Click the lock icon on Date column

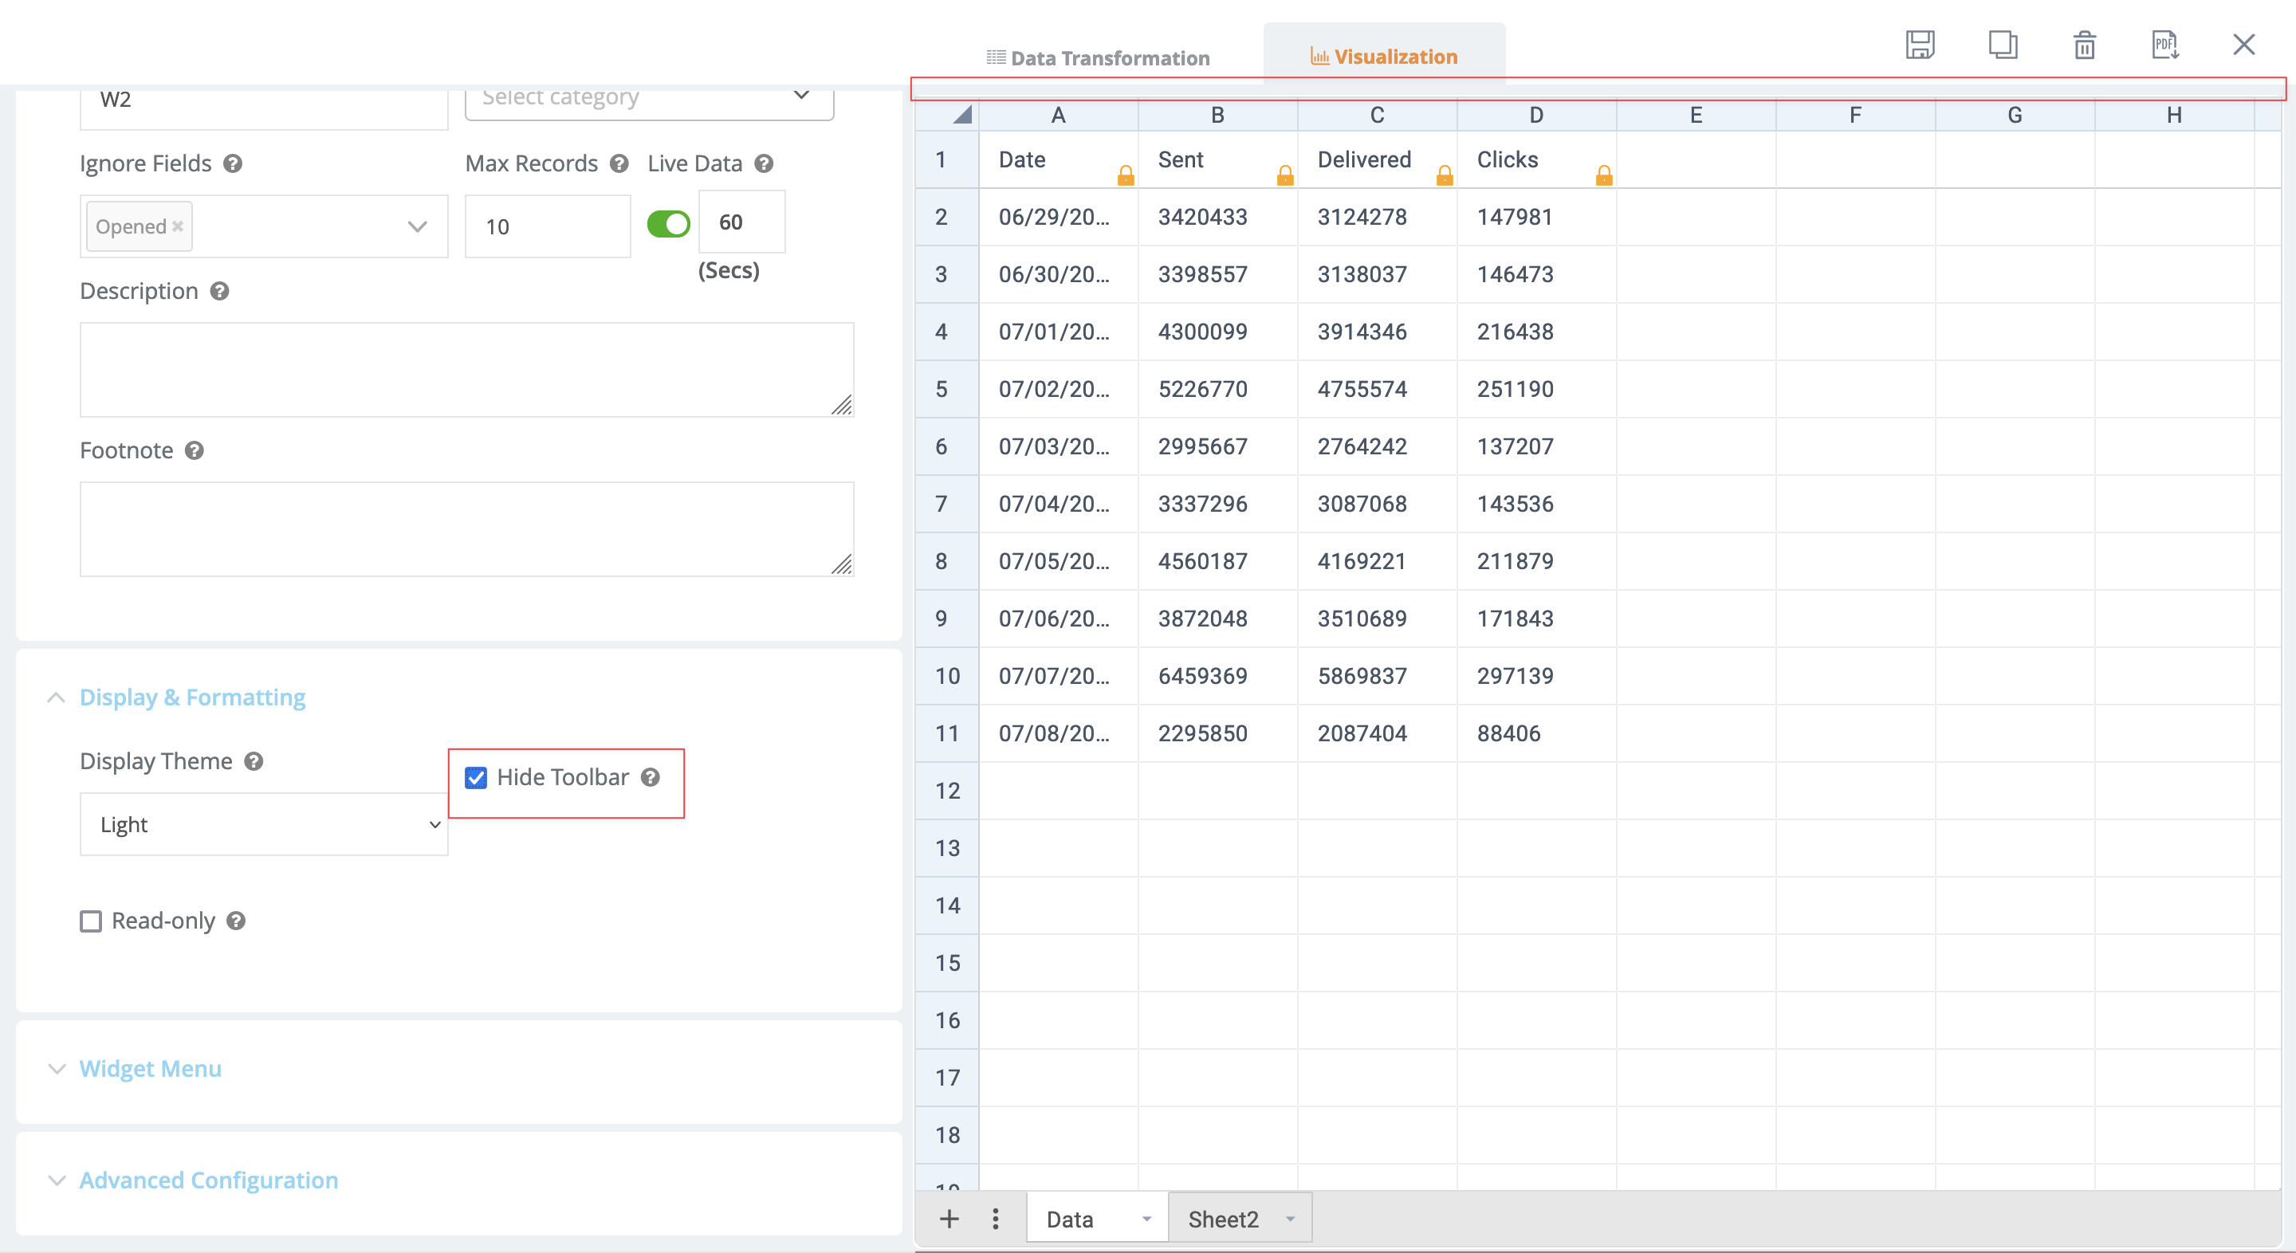(x=1126, y=175)
